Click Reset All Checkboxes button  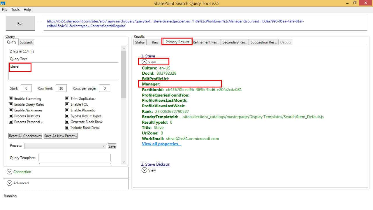coord(25,136)
